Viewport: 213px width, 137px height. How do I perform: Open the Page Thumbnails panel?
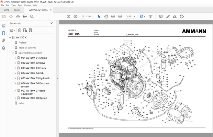click(x=4, y=25)
